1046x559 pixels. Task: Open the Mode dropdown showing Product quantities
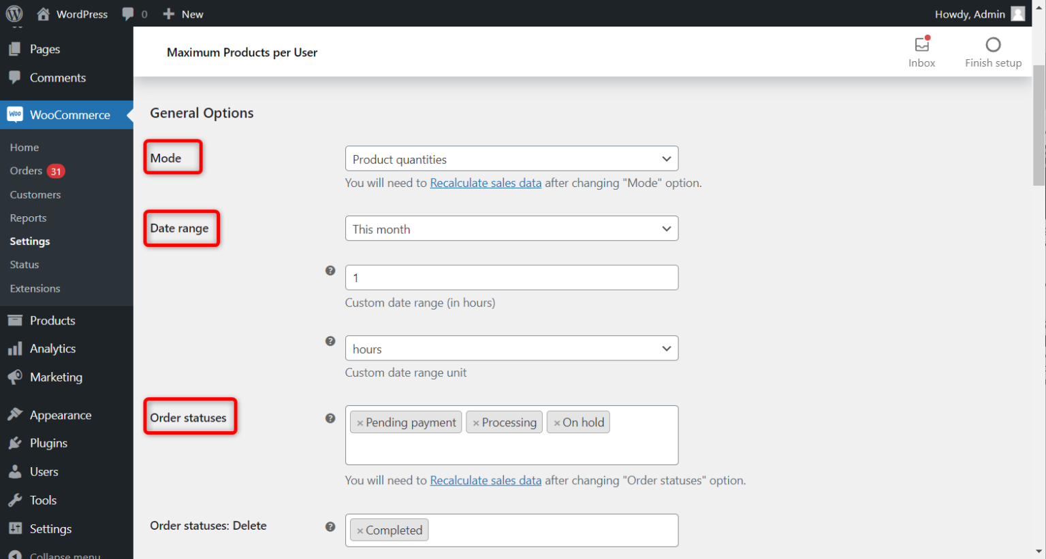tap(511, 158)
